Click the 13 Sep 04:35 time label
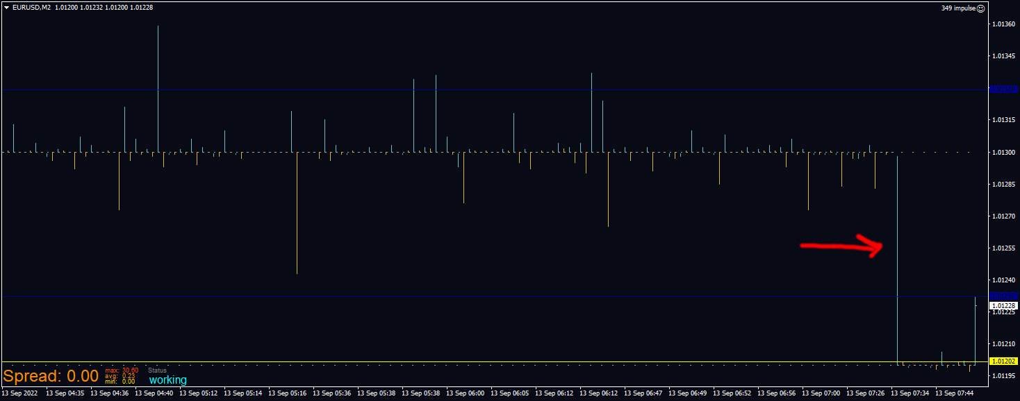This screenshot has width=1020, height=401. 65,393
